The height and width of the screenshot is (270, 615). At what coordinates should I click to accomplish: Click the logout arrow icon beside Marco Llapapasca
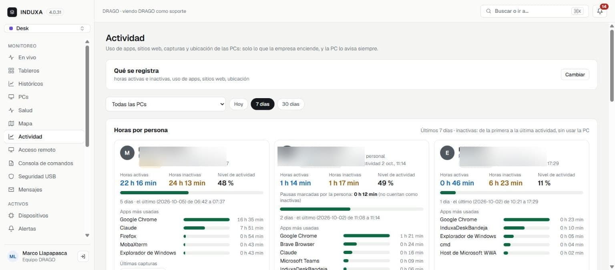pos(83,256)
